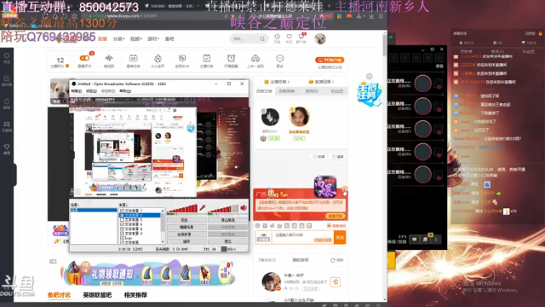Open the 推流码 waveform icon
Image resolution: width=545 pixels, height=307 pixels.
(109, 58)
